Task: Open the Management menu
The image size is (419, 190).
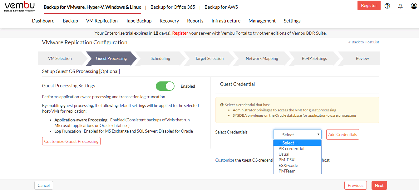Action: (x=262, y=21)
